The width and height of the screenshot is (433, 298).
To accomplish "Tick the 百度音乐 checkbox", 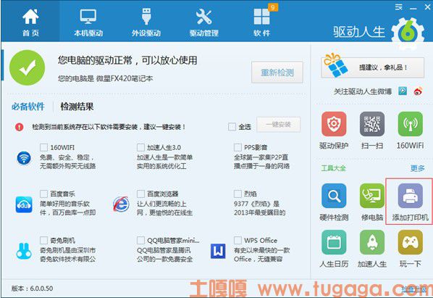I will click(x=43, y=194).
